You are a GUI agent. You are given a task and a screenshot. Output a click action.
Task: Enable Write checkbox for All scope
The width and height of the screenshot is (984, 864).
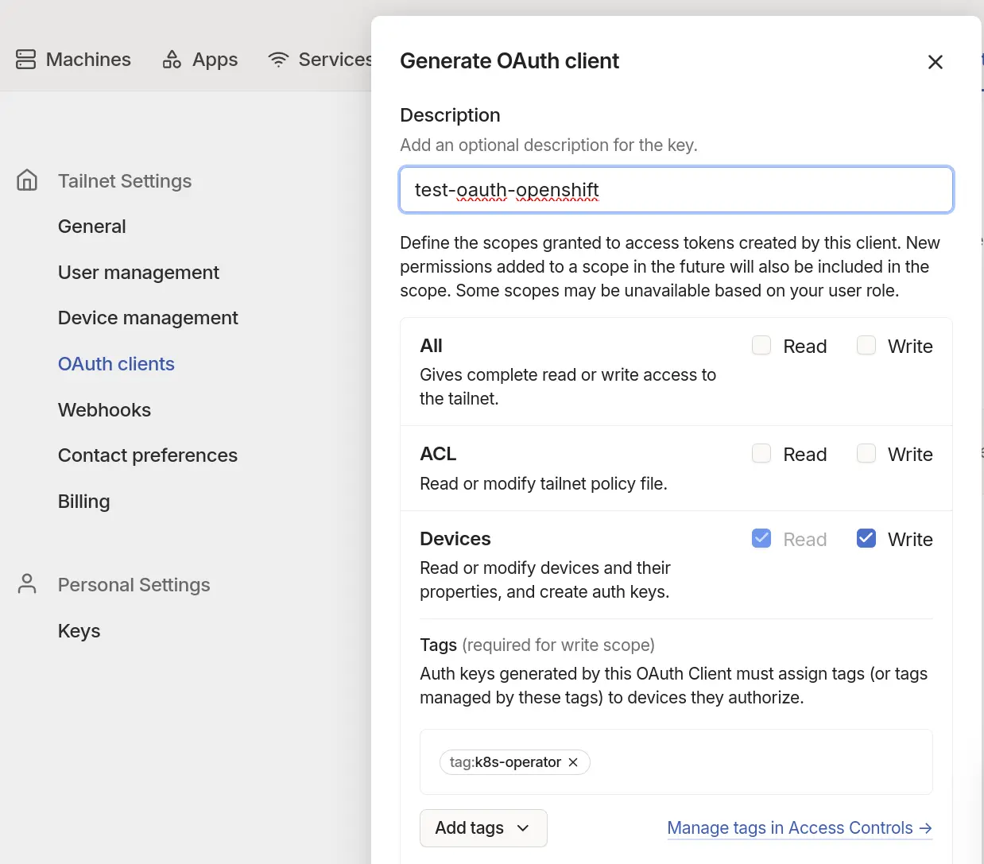coord(866,345)
